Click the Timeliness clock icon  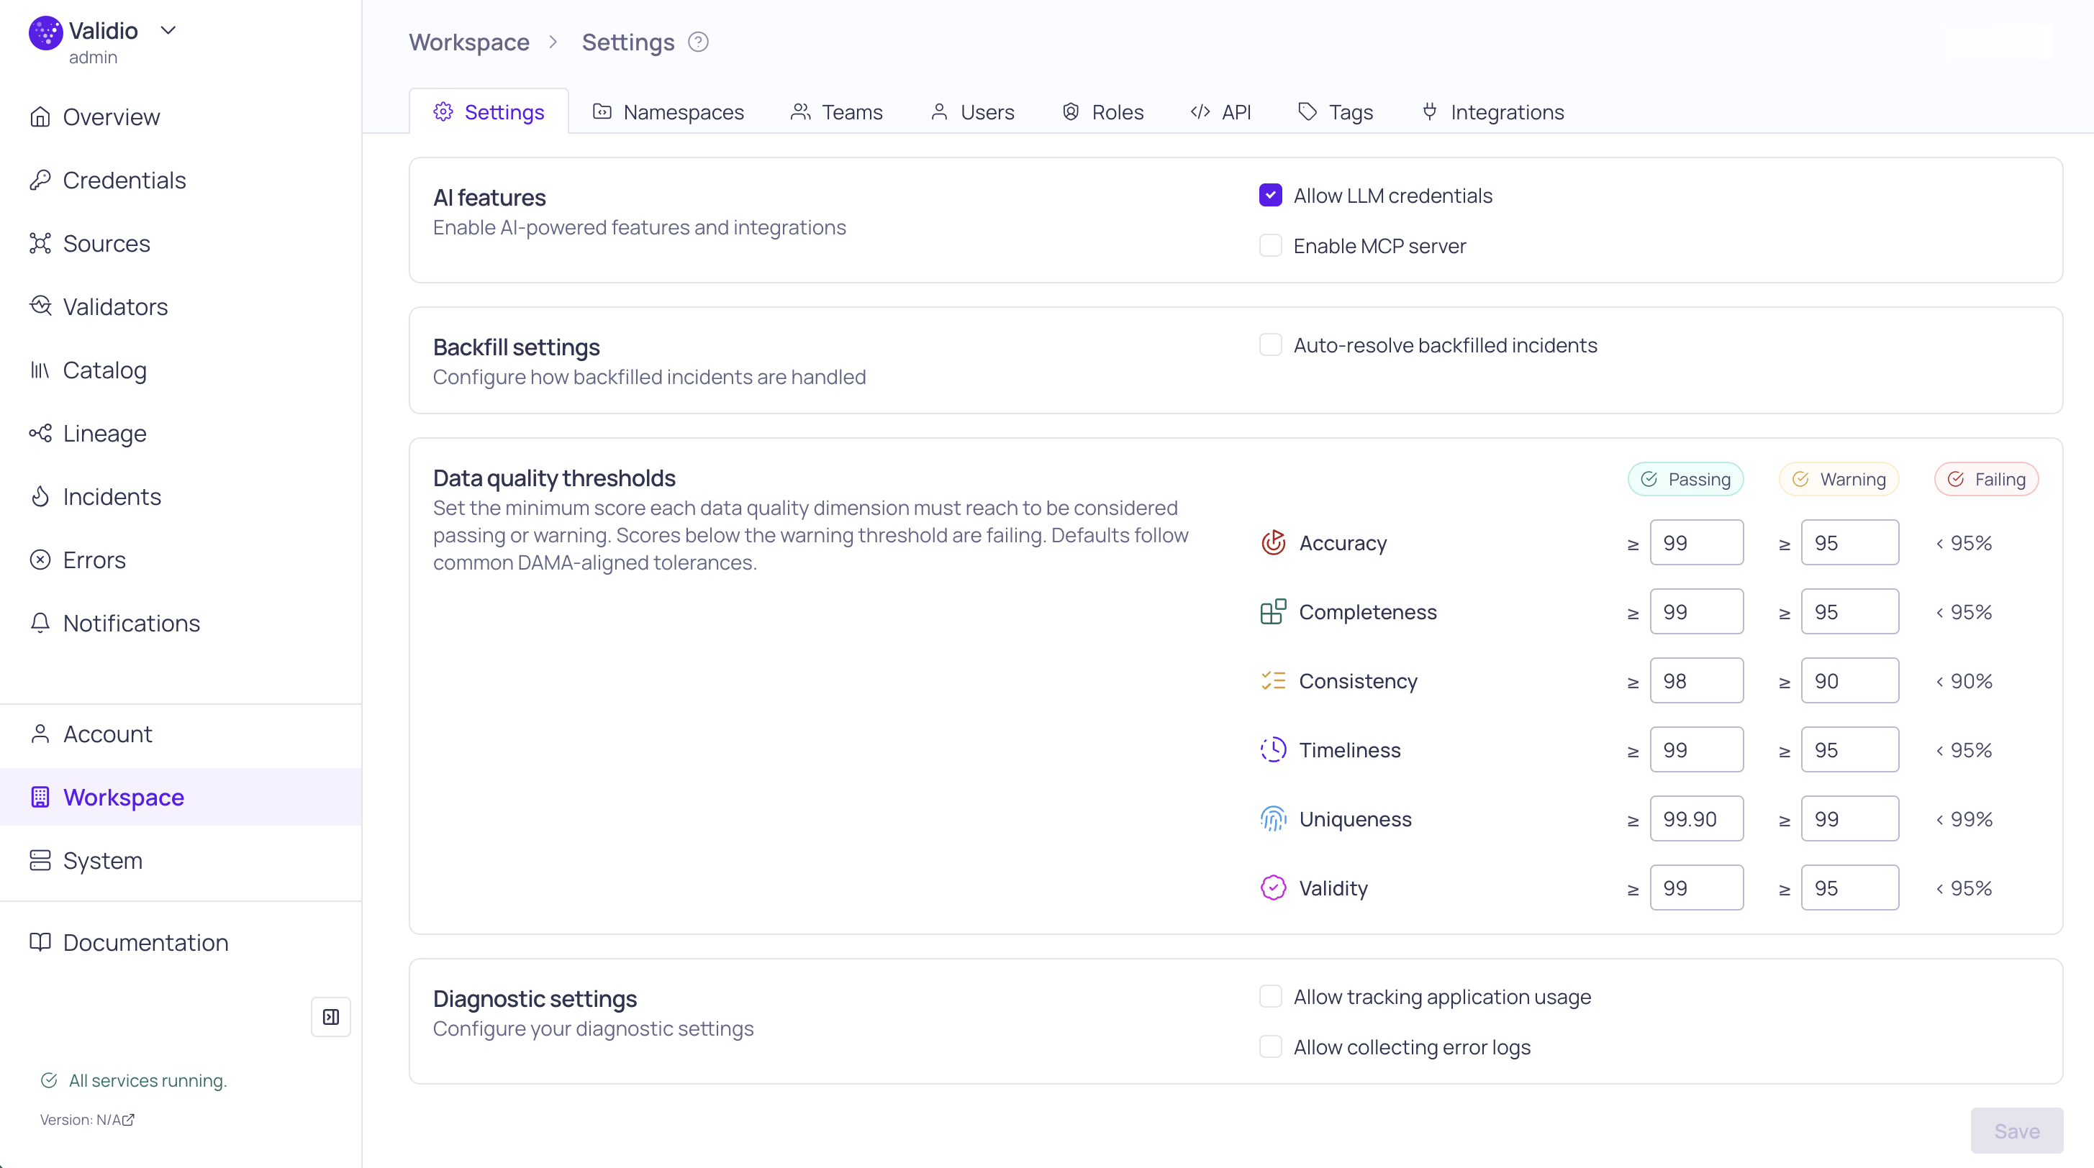(1273, 749)
